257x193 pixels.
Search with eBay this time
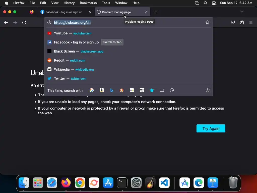pos(132,90)
